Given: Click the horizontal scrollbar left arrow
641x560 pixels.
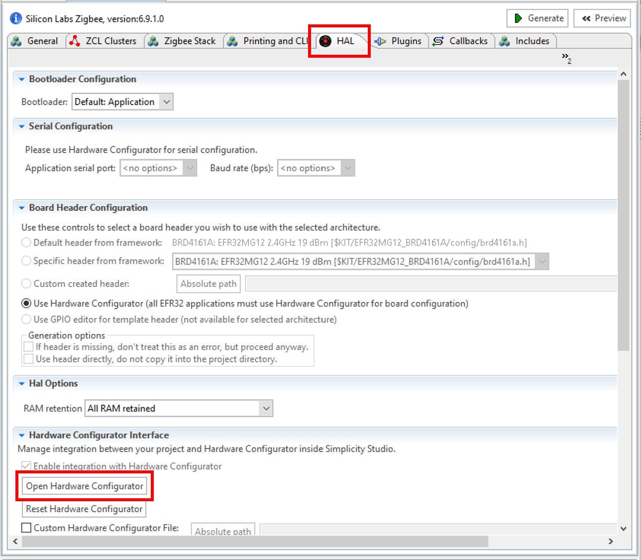Looking at the screenshot, I should pyautogui.click(x=15, y=542).
